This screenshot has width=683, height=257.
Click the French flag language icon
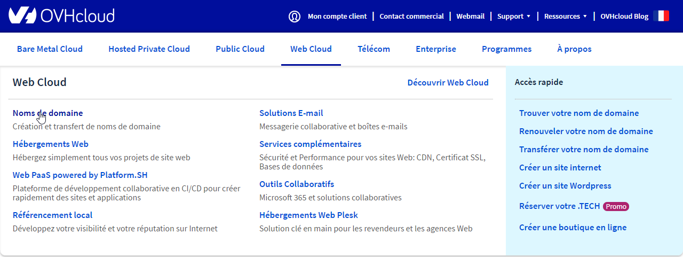point(661,16)
